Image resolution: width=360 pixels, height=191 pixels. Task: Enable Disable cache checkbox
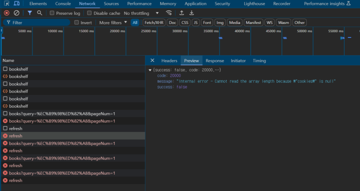[89, 13]
